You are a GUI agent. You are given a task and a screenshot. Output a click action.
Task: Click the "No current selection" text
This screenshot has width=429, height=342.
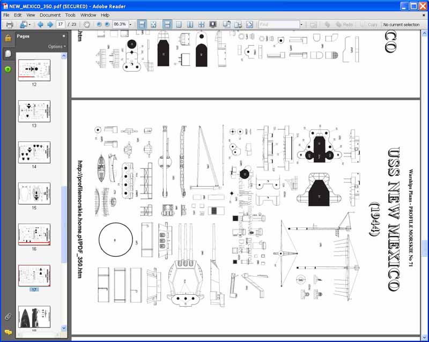coord(401,25)
